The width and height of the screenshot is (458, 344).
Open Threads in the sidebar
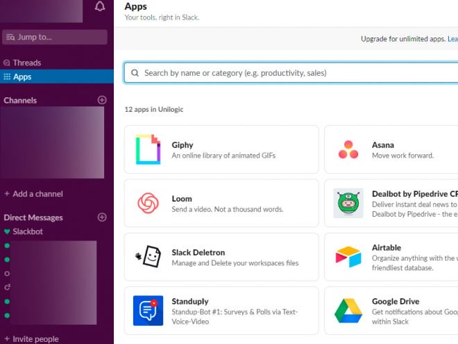(x=57, y=63)
